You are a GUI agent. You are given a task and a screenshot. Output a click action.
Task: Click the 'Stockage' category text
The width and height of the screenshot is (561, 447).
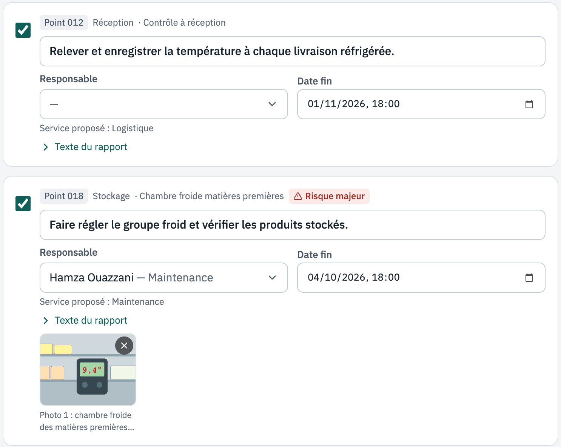click(111, 196)
